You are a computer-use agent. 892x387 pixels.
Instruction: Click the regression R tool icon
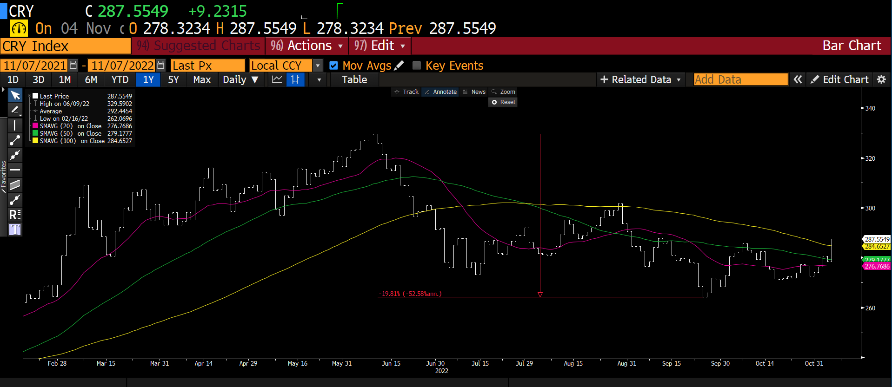point(15,215)
